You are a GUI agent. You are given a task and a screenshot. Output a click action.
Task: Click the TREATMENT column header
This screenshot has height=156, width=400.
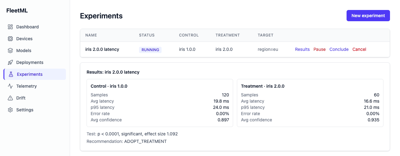click(x=228, y=35)
